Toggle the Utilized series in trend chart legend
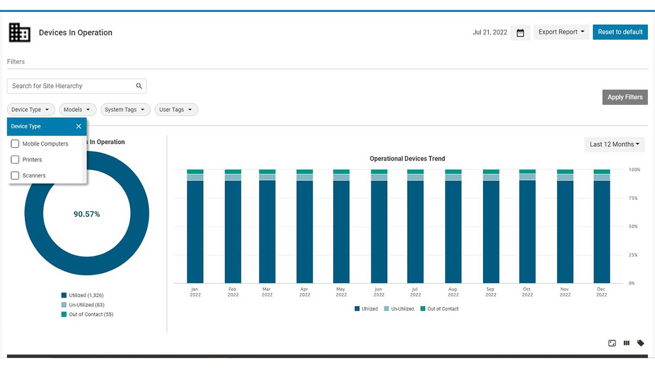The width and height of the screenshot is (655, 368). click(366, 309)
